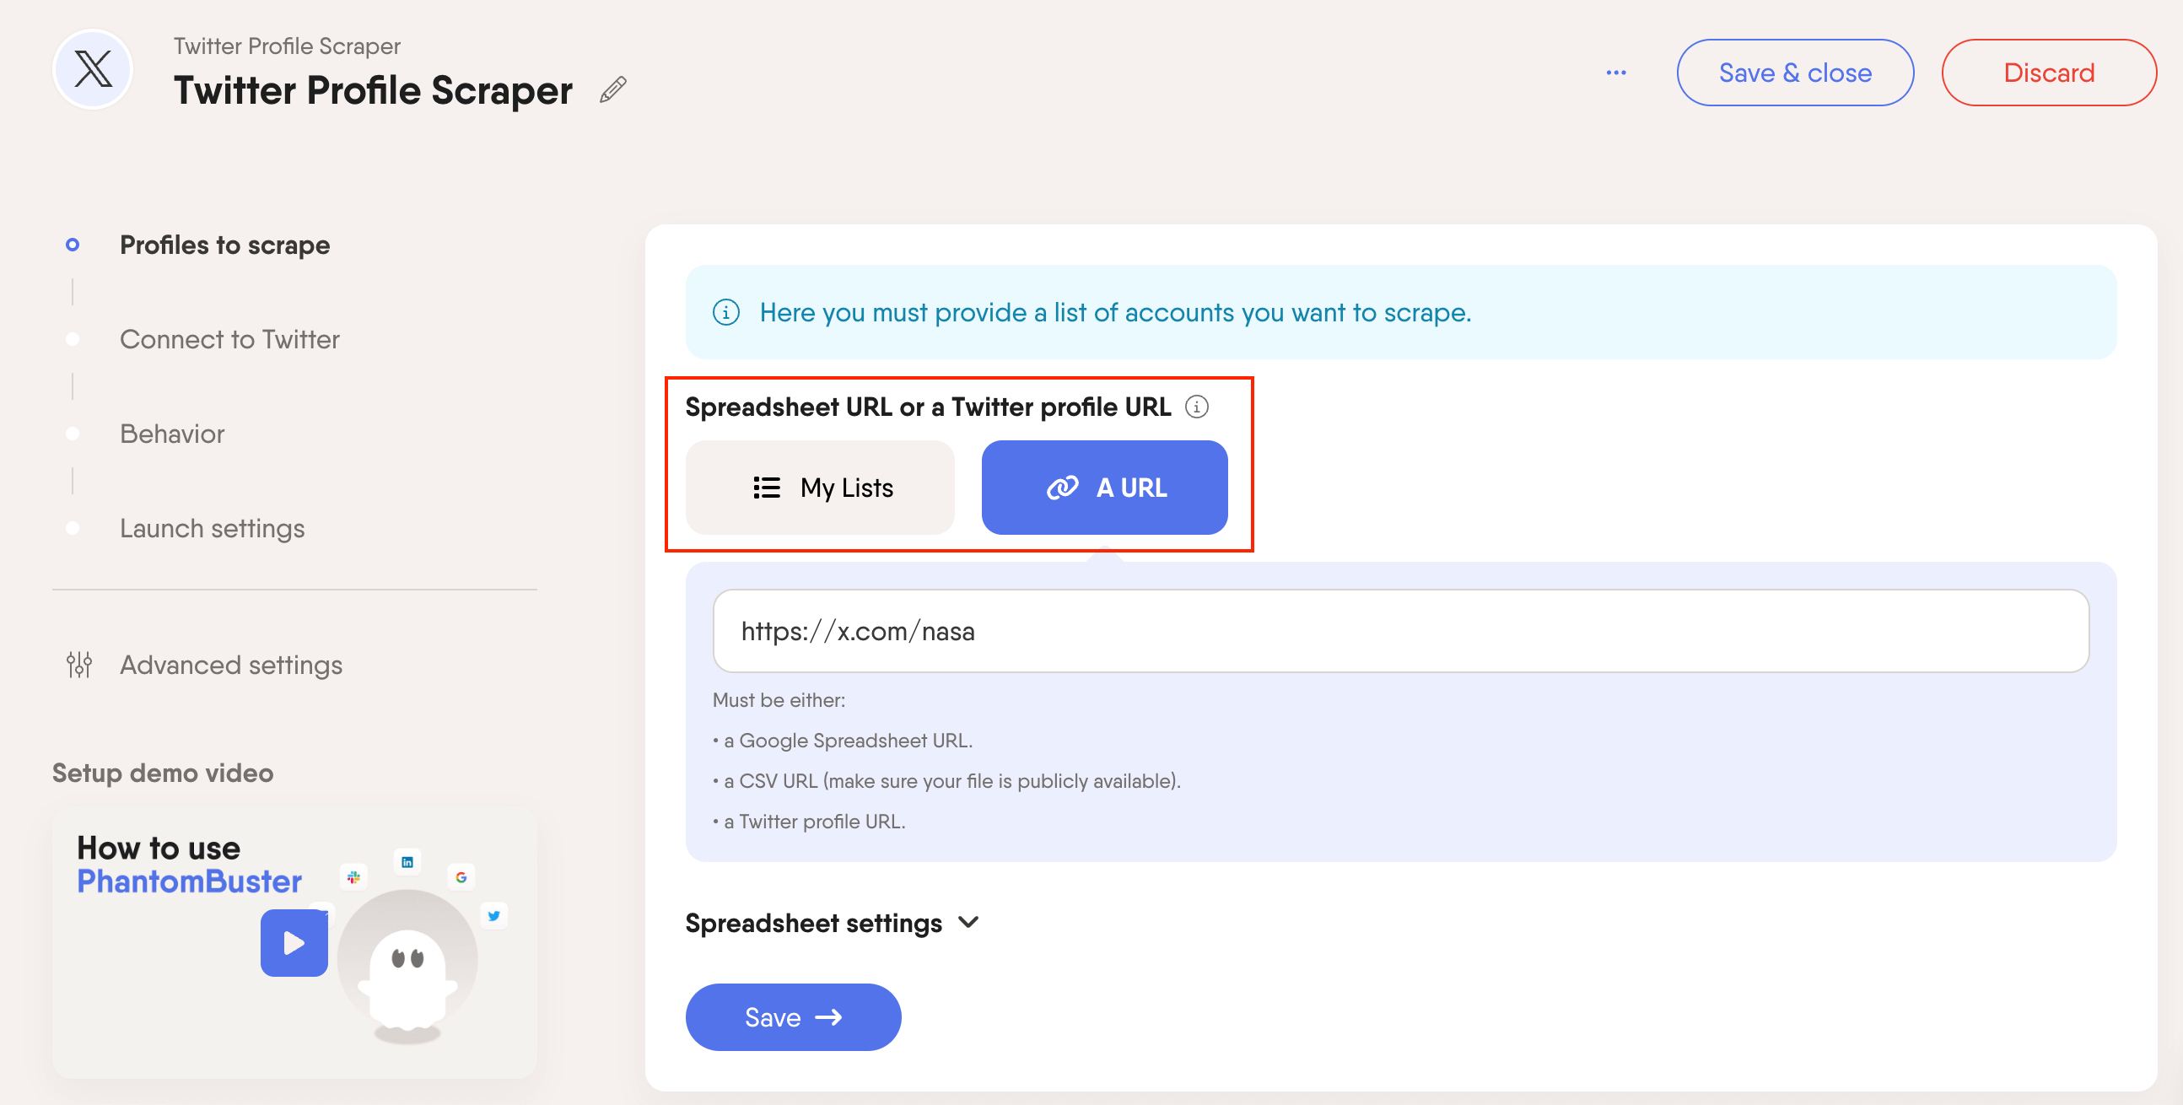The width and height of the screenshot is (2183, 1105).
Task: Play the How to use PhantomBuster video
Action: pos(294,942)
